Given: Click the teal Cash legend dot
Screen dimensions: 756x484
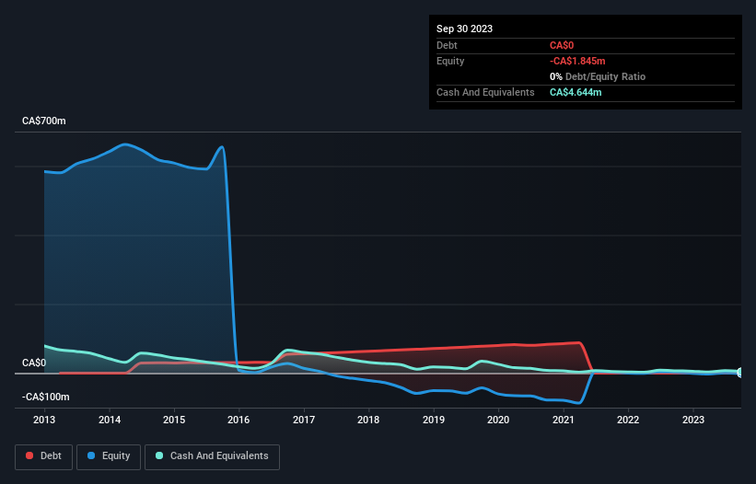Looking at the screenshot, I should coord(159,455).
